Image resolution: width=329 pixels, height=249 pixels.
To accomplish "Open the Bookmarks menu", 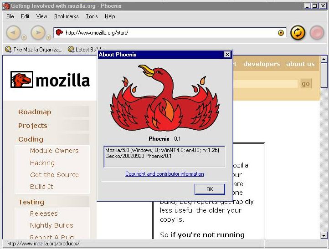I will (66, 16).
